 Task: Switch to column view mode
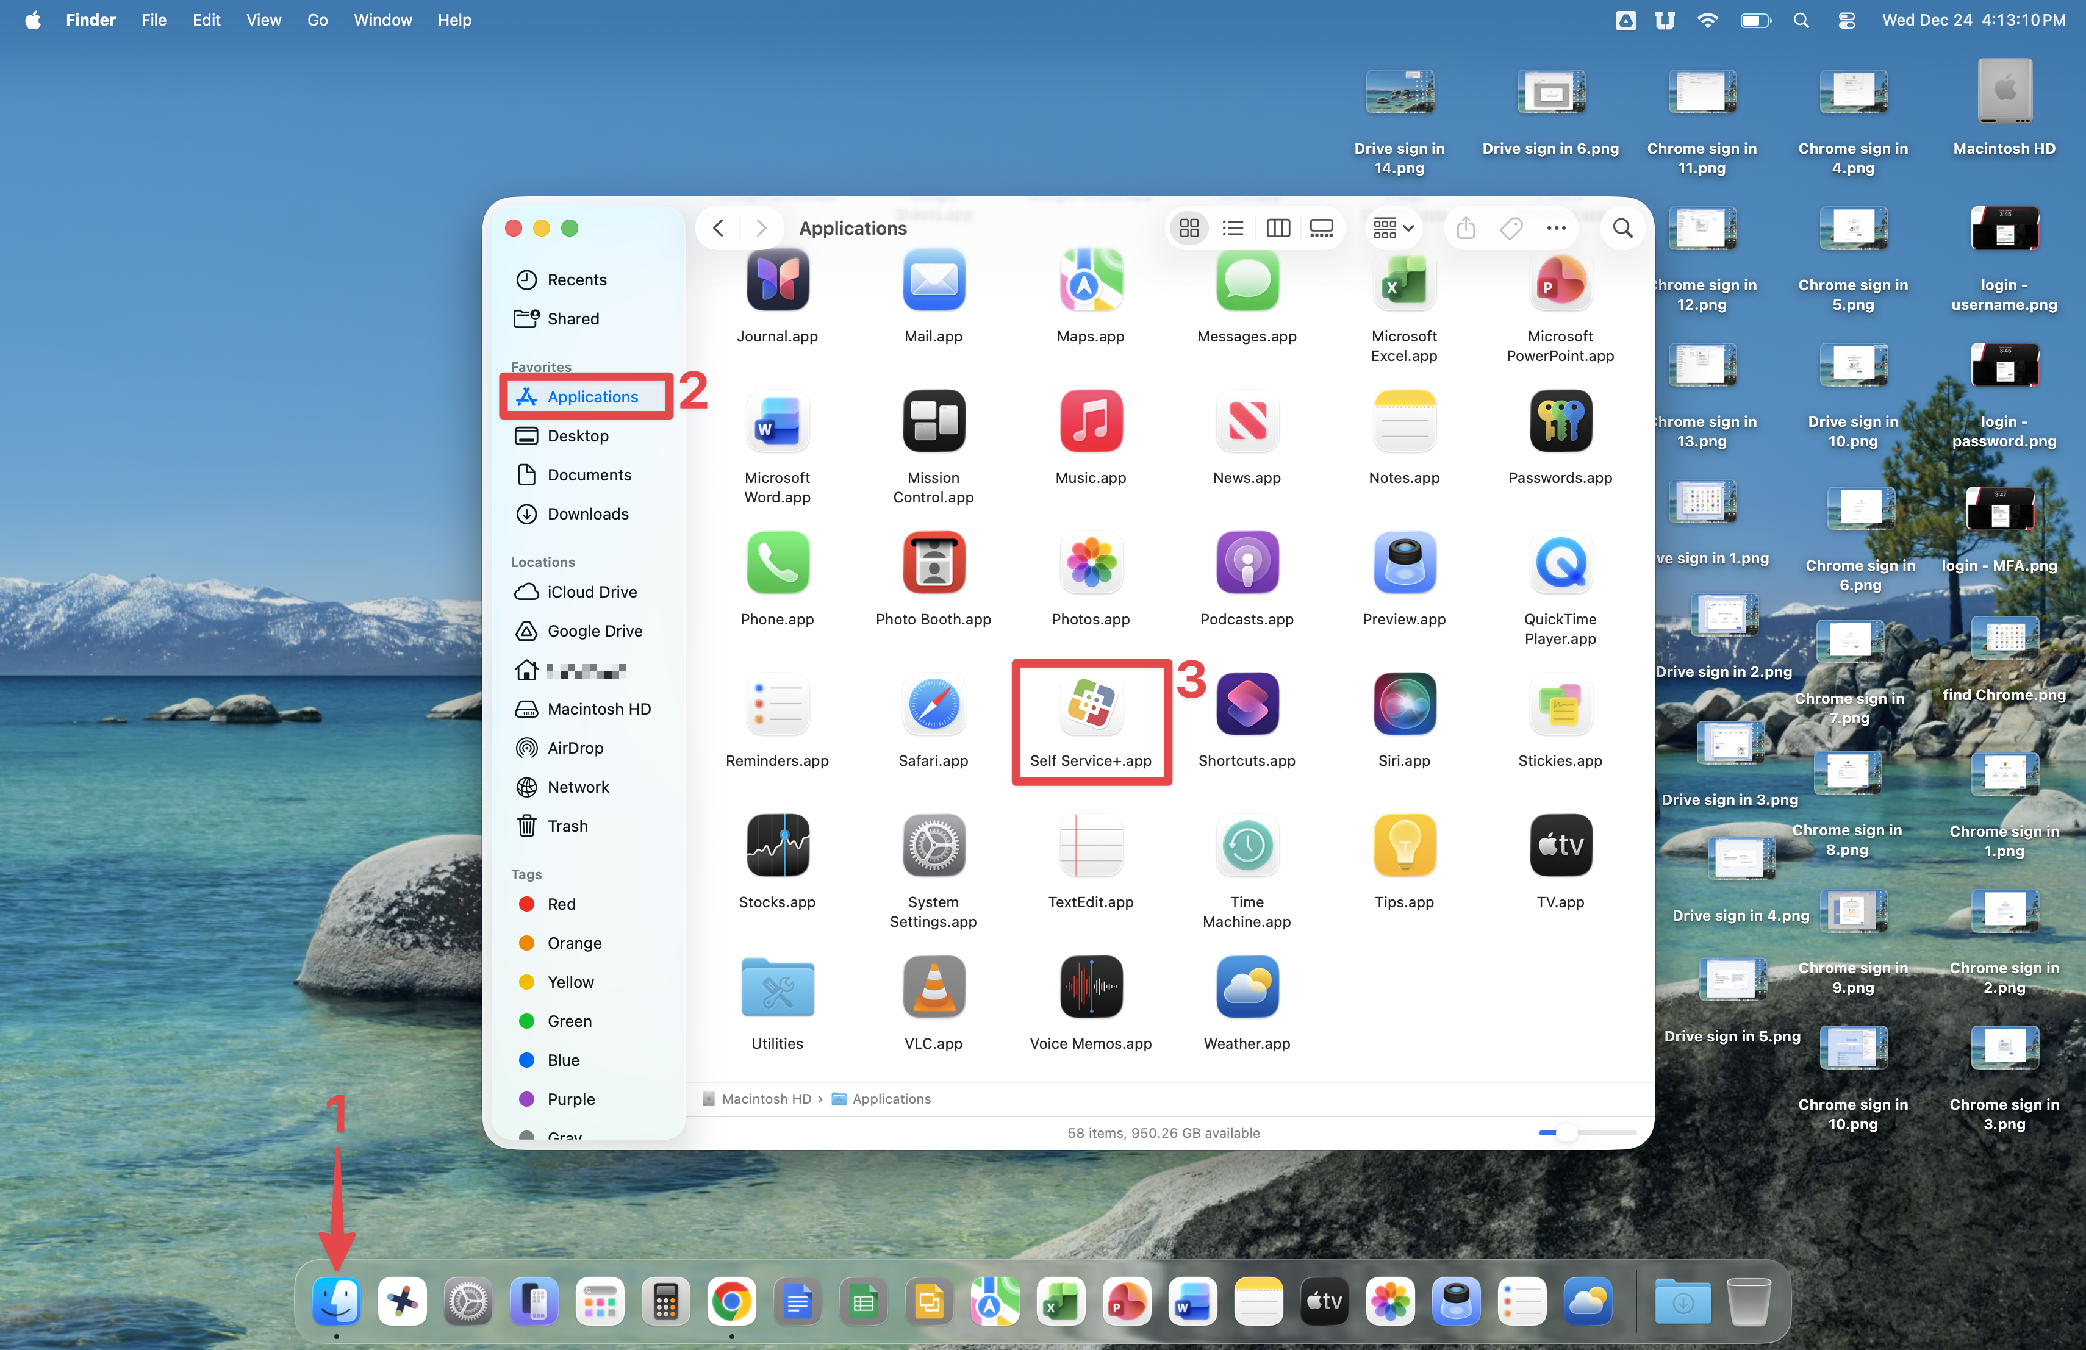[1278, 229]
